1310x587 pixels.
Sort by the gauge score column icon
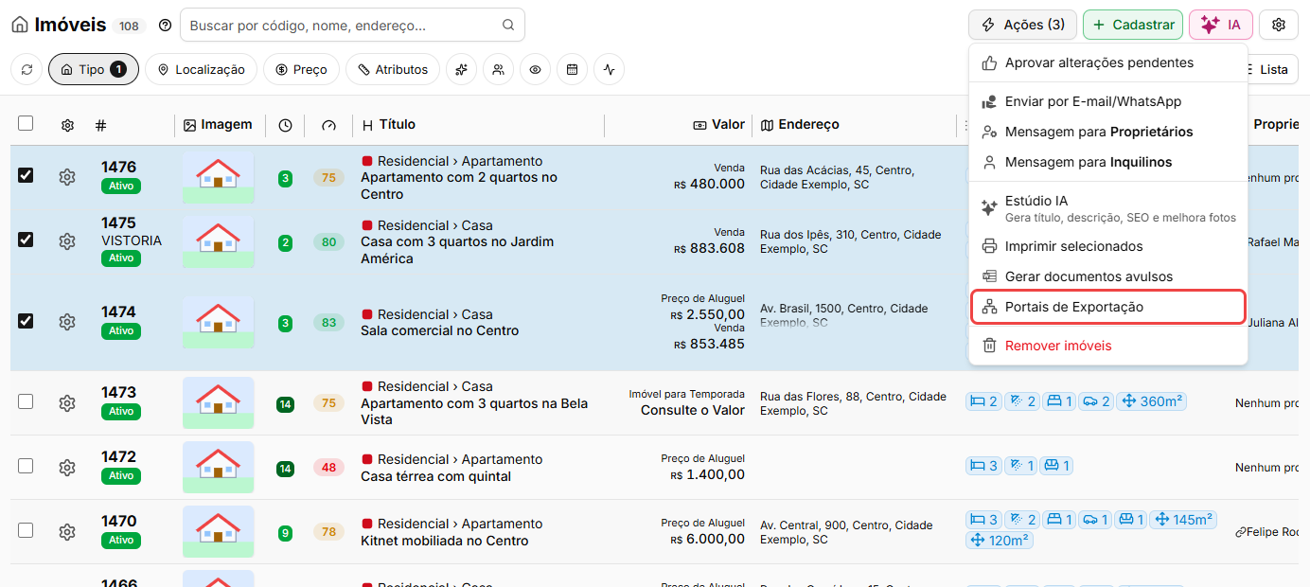point(328,125)
